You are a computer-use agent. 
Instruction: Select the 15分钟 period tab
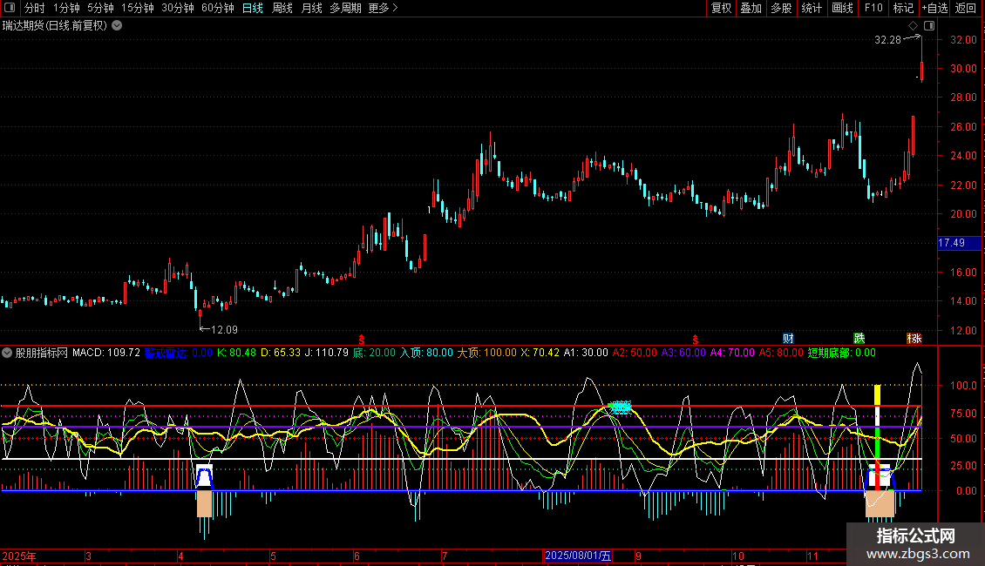click(x=137, y=8)
